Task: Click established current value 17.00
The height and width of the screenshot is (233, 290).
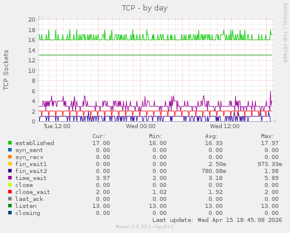Action: 101,143
